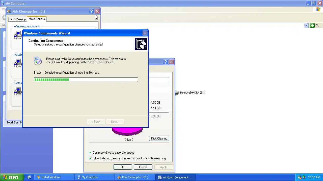Click the 'Windows components' group label
The height and width of the screenshot is (181, 323).
27,26
